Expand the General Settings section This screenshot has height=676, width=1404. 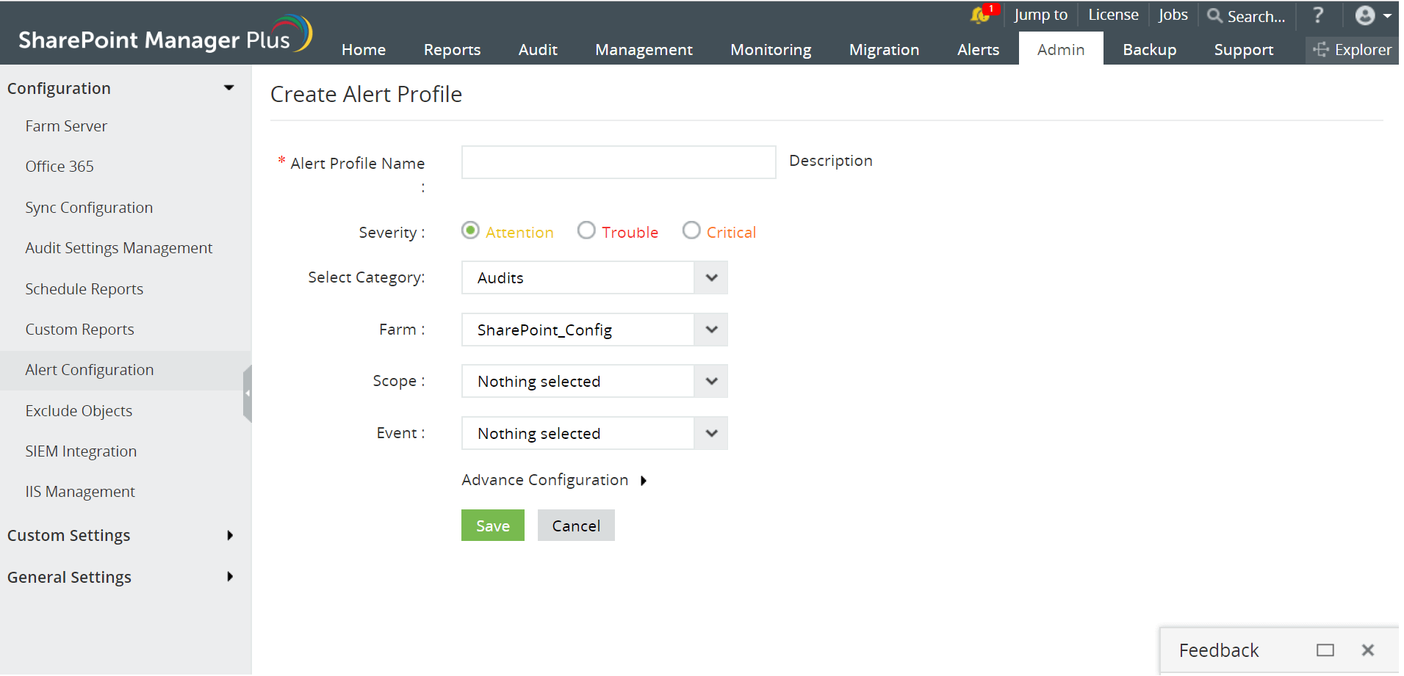coord(230,577)
